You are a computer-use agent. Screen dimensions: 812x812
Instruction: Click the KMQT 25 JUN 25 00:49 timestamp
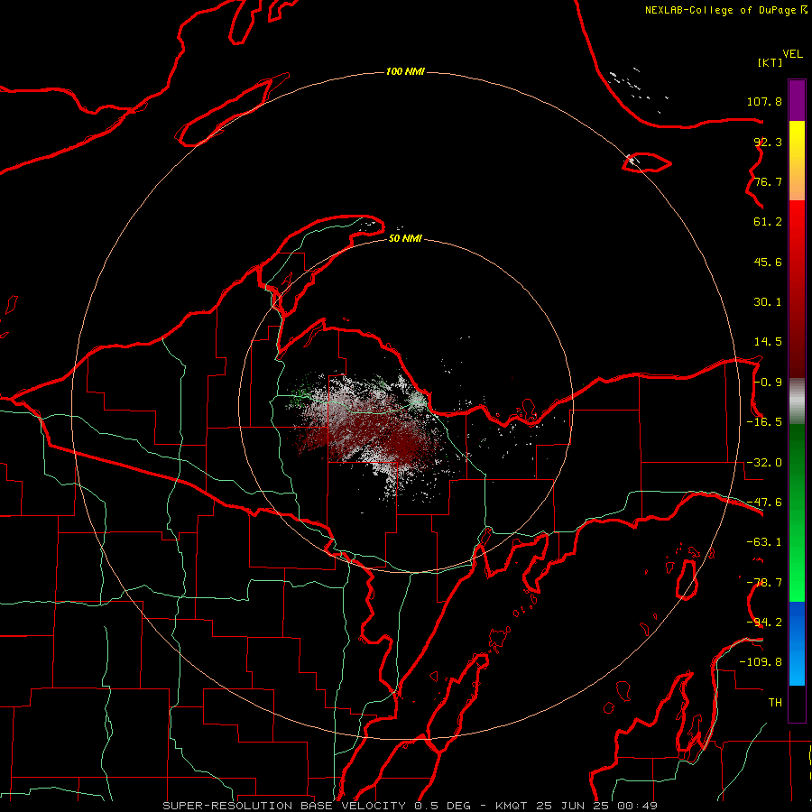pyautogui.click(x=577, y=806)
